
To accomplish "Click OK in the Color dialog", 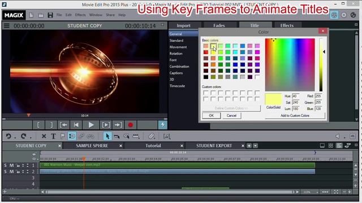I will pos(211,116).
